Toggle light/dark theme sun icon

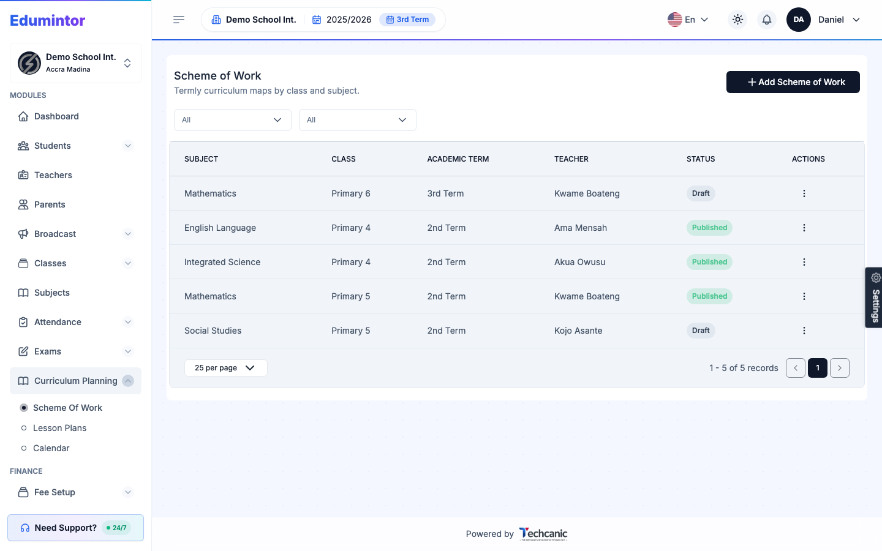click(x=737, y=20)
